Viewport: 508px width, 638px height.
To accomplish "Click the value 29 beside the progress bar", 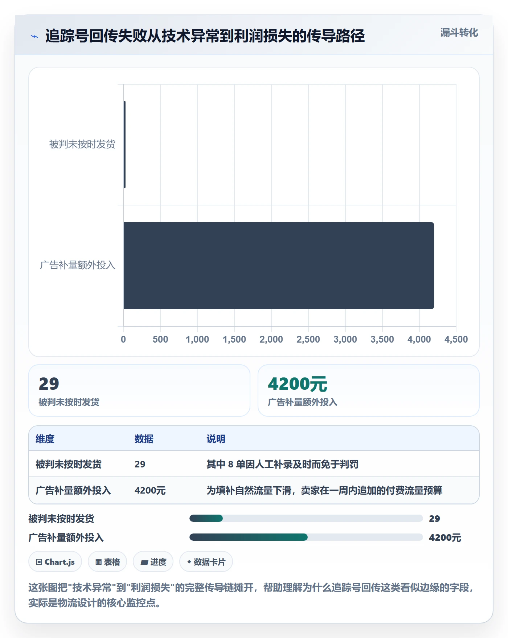I will [434, 519].
